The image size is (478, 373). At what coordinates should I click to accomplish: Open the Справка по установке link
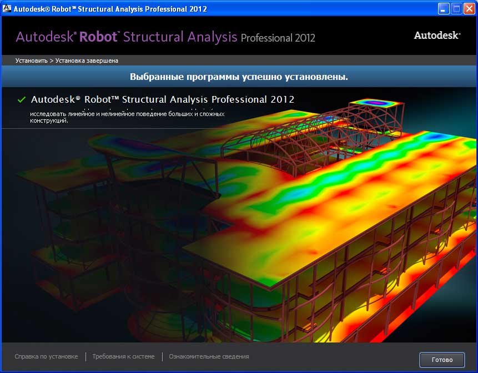46,356
